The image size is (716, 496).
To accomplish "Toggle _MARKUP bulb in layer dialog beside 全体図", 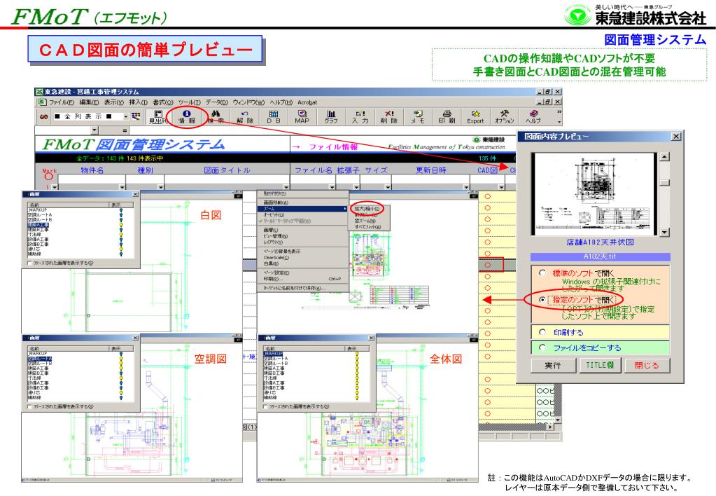I will 357,354.
